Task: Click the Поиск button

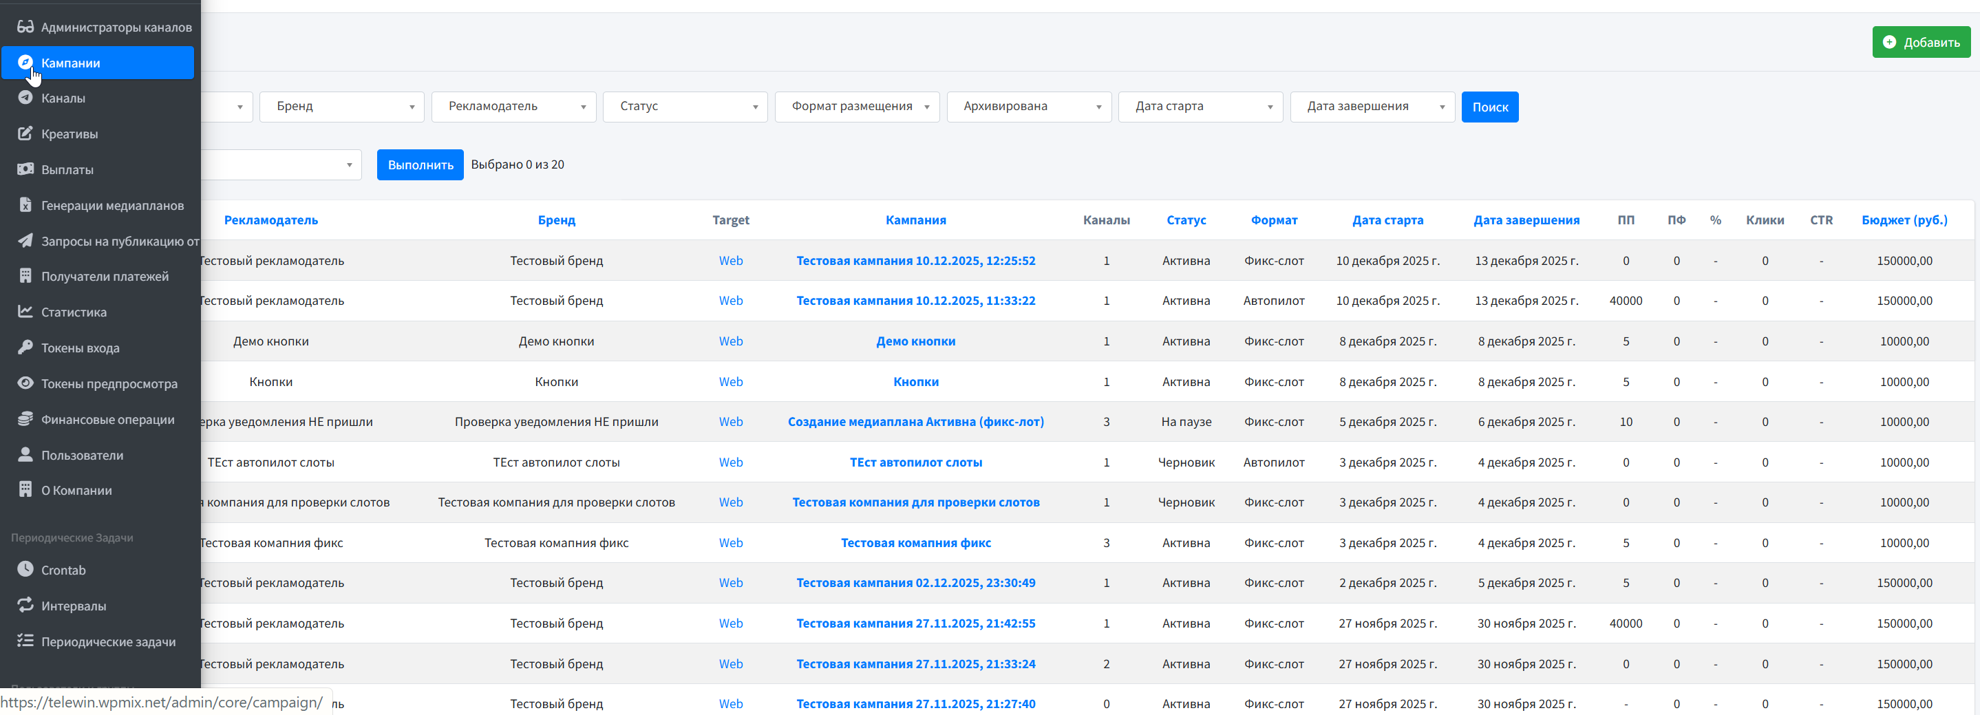Action: point(1489,106)
